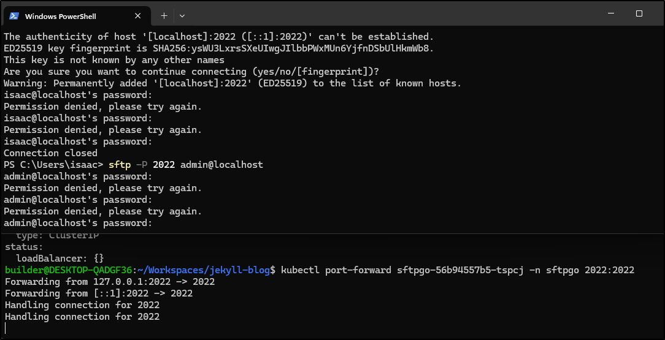Click the Connection closed message
The image size is (665, 340).
[x=50, y=153]
